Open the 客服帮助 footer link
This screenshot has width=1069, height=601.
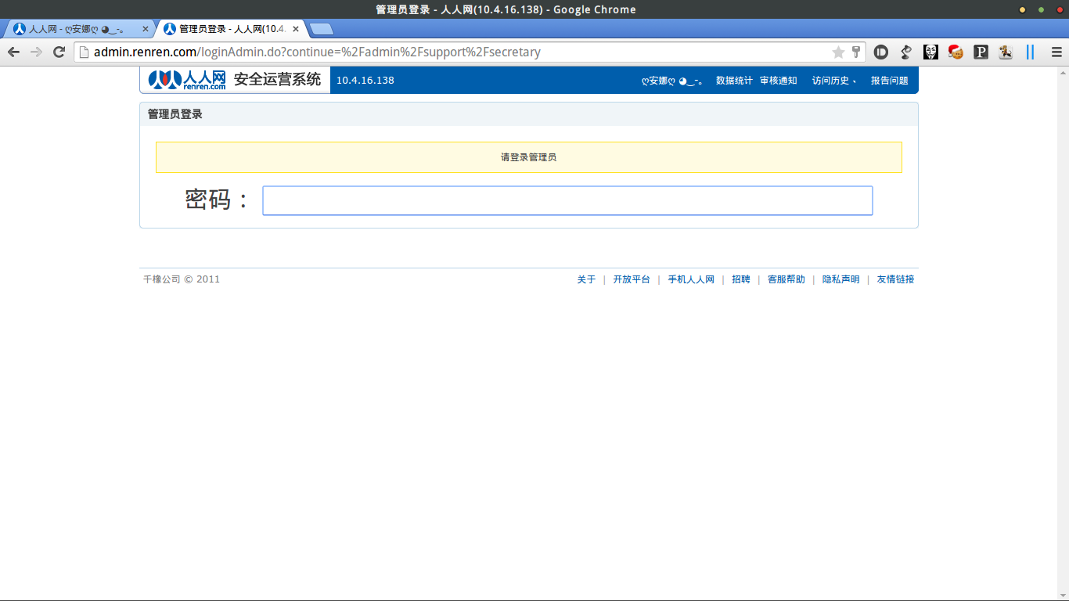click(786, 279)
